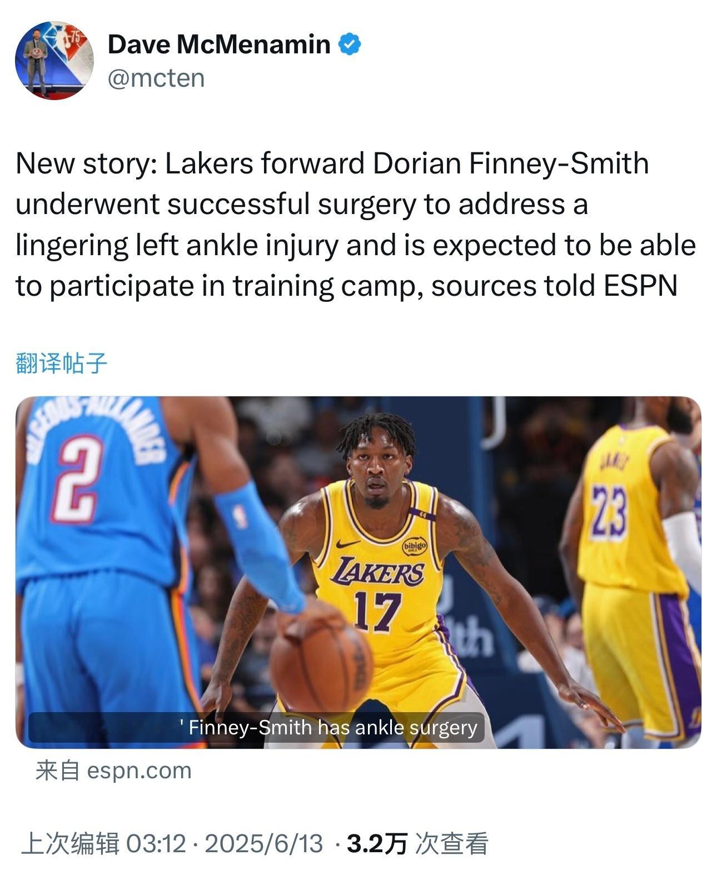
Task: Click the tweet text about Dorian Finney-Smith
Action: [x=356, y=225]
